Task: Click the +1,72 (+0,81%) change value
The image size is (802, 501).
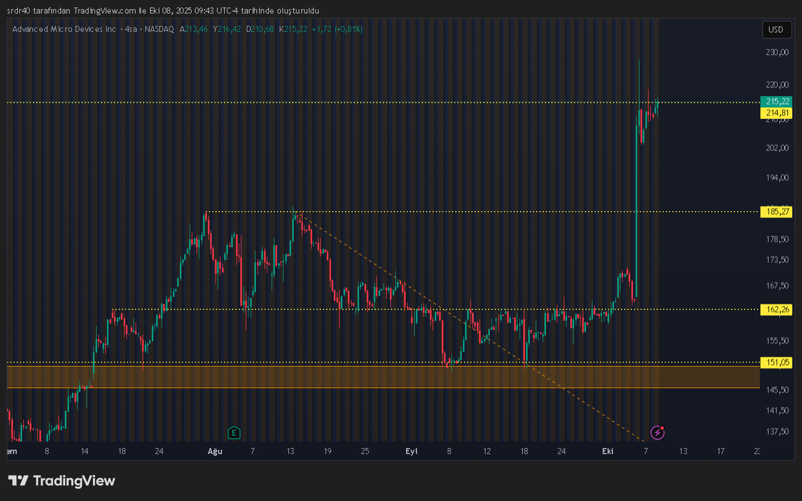Action: (x=337, y=29)
